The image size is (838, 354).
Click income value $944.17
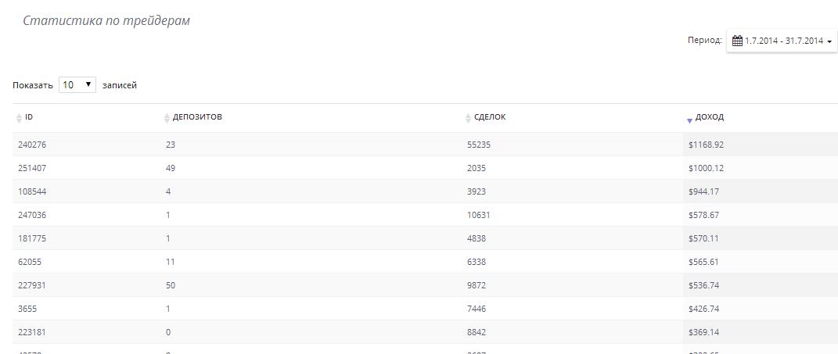click(x=703, y=191)
